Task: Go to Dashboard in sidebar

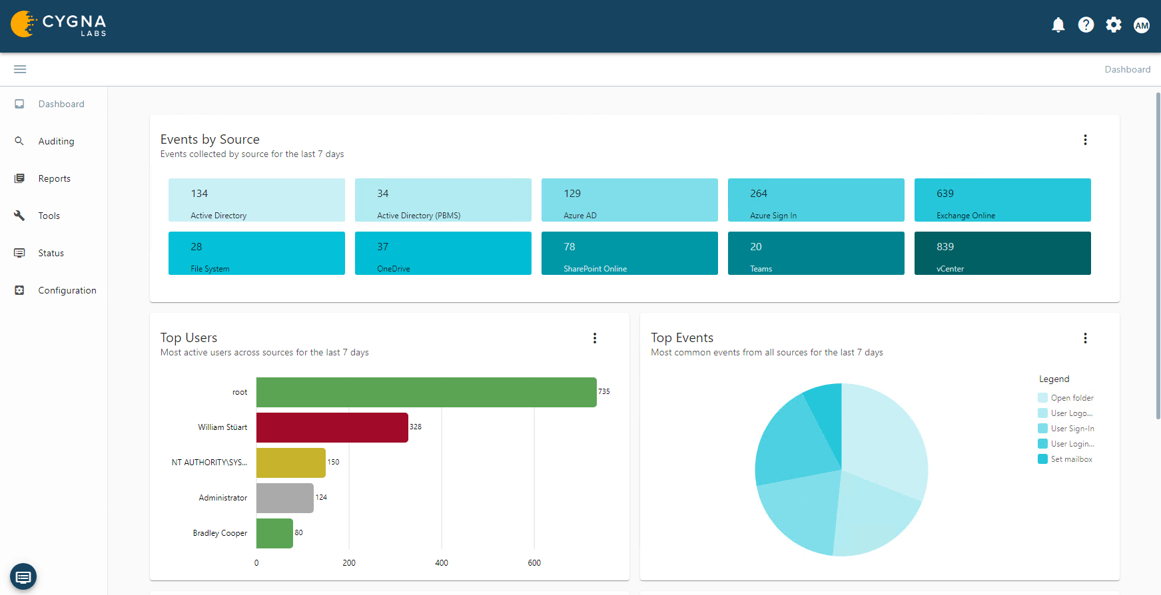Action: tap(61, 104)
